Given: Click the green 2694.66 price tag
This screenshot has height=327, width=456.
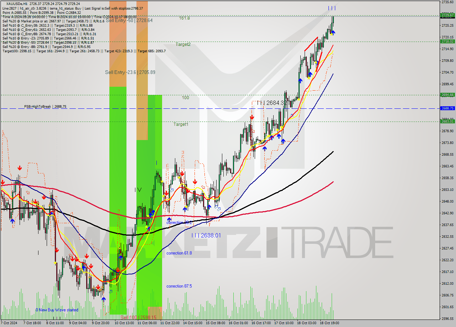Looking at the screenshot, I should coord(447,95).
